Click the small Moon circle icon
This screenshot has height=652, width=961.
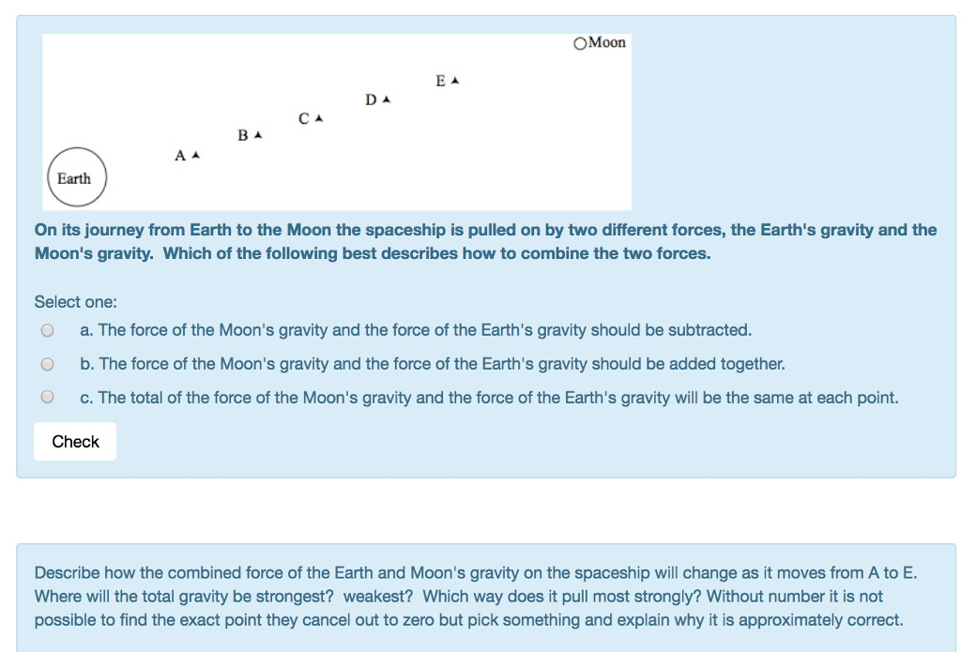click(580, 43)
